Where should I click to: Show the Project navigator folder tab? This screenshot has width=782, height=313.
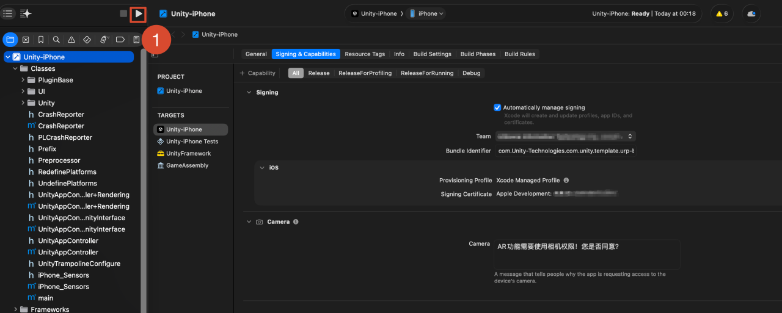tap(10, 40)
